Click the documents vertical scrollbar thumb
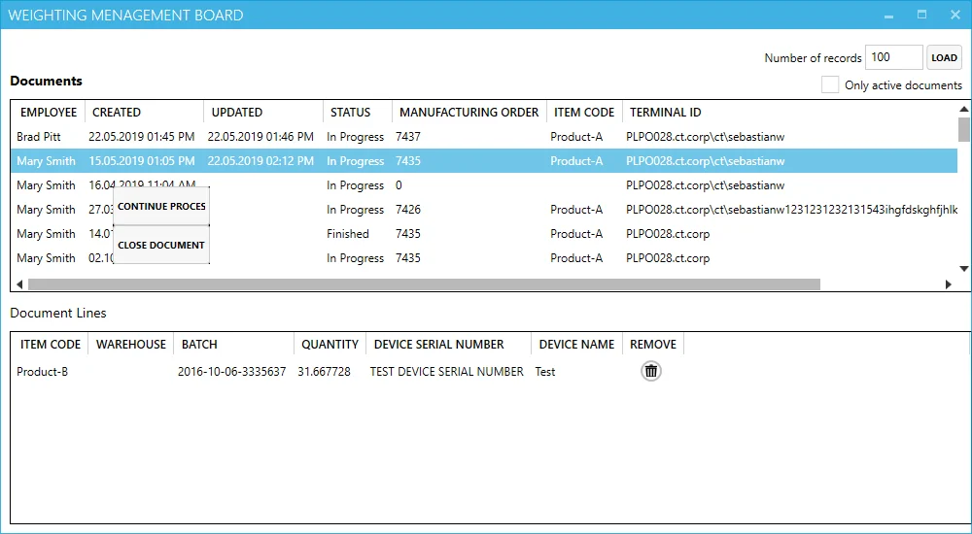 coord(964,129)
